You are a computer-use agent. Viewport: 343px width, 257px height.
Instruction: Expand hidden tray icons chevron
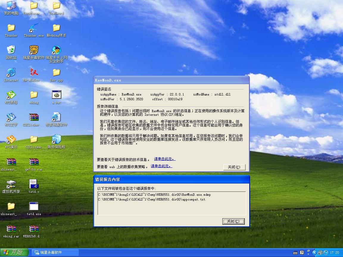314,253
